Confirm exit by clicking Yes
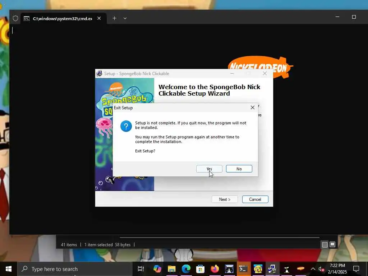 pos(209,169)
